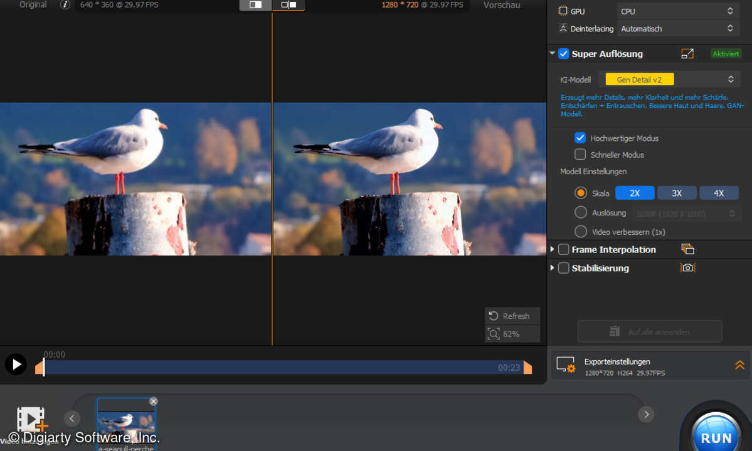The image size is (752, 451).
Task: Choose the 3X scale option
Action: pos(677,193)
